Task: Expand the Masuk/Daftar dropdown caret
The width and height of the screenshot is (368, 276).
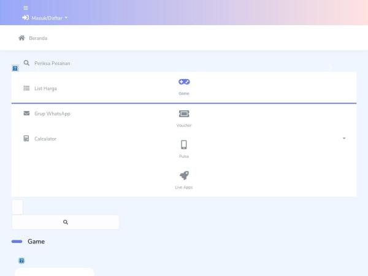Action: pos(66,18)
